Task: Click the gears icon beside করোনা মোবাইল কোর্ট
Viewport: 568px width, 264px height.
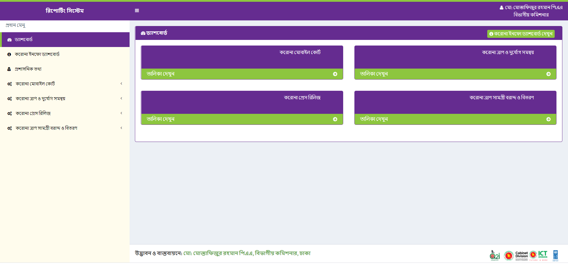Action: coord(9,84)
